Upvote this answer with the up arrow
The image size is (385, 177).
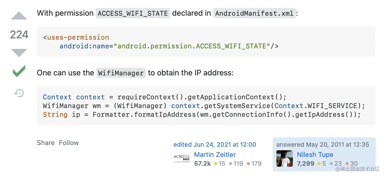click(19, 16)
